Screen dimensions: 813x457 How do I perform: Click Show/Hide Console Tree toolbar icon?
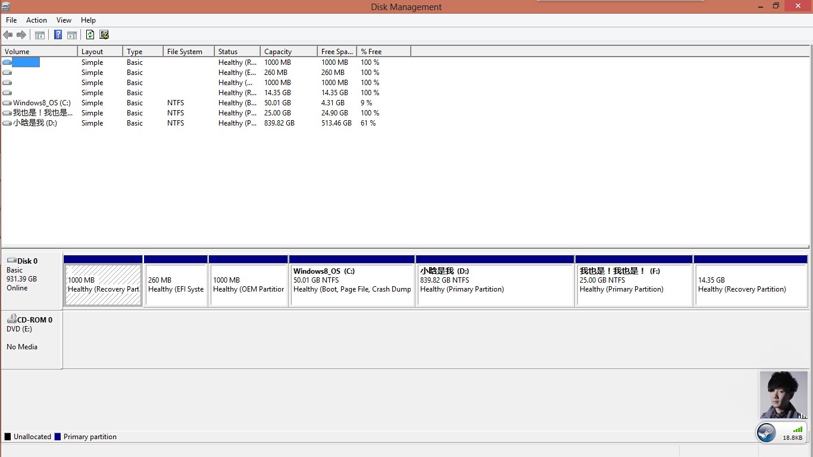pyautogui.click(x=40, y=35)
